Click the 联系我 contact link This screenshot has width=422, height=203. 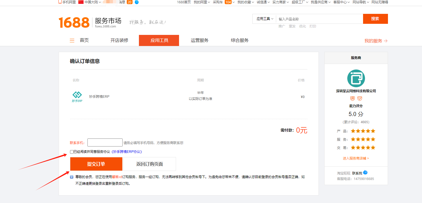click(x=357, y=173)
